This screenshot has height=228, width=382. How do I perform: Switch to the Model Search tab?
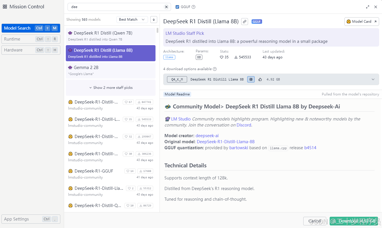click(31, 28)
